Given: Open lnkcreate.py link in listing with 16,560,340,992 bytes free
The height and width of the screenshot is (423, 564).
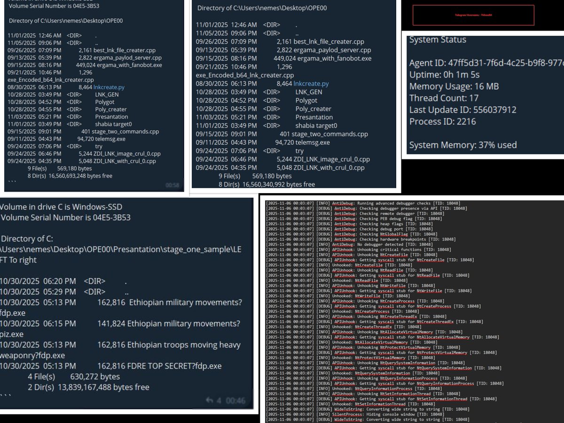Looking at the screenshot, I should pos(311,84).
